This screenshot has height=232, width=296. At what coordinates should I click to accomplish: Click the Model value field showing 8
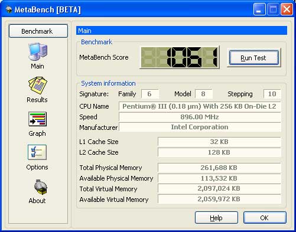[204, 94]
